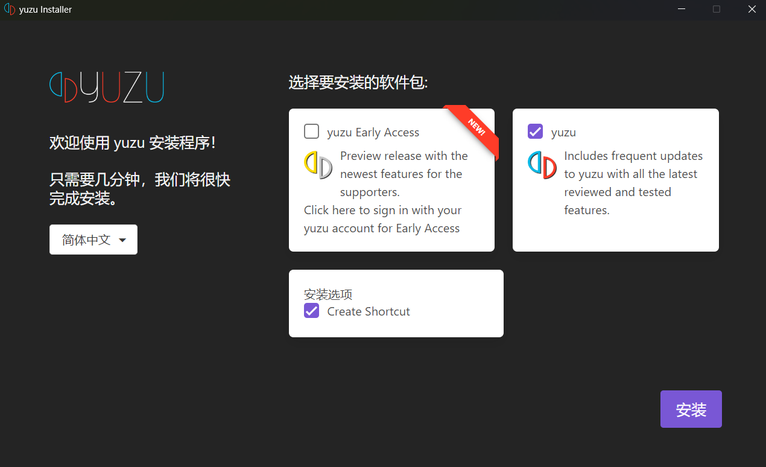Screen dimensions: 766x467
Task: Click the Early Access sign-in link text
Action: pos(382,219)
